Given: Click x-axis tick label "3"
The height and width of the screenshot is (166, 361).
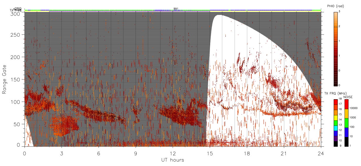Looking at the screenshot, I should [x=61, y=153].
